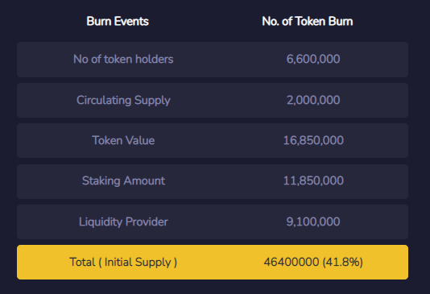
Task: Click the Staking Amount row card
Action: (213, 181)
